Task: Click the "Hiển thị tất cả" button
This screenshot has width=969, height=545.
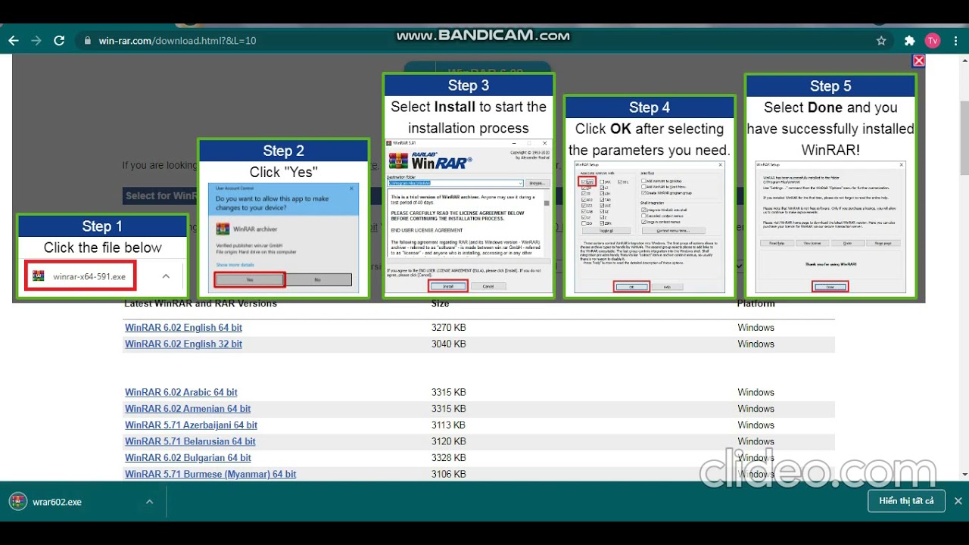Action: pos(906,501)
